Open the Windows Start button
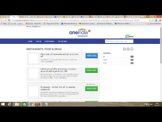Screen dimensions: 162x122 click(x=3, y=104)
